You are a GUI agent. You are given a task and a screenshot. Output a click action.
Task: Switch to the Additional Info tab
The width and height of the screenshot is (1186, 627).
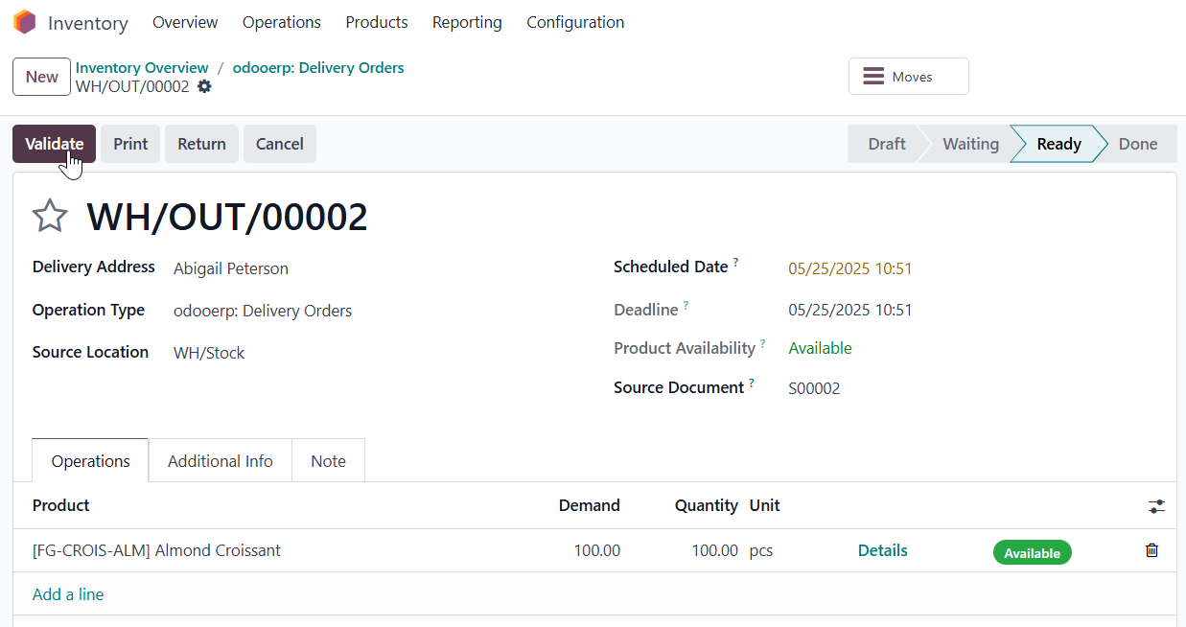(x=221, y=461)
